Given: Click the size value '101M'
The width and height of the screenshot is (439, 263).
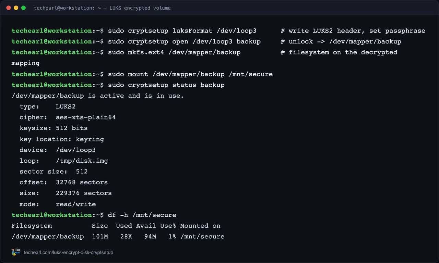Looking at the screenshot, I should tap(100, 237).
